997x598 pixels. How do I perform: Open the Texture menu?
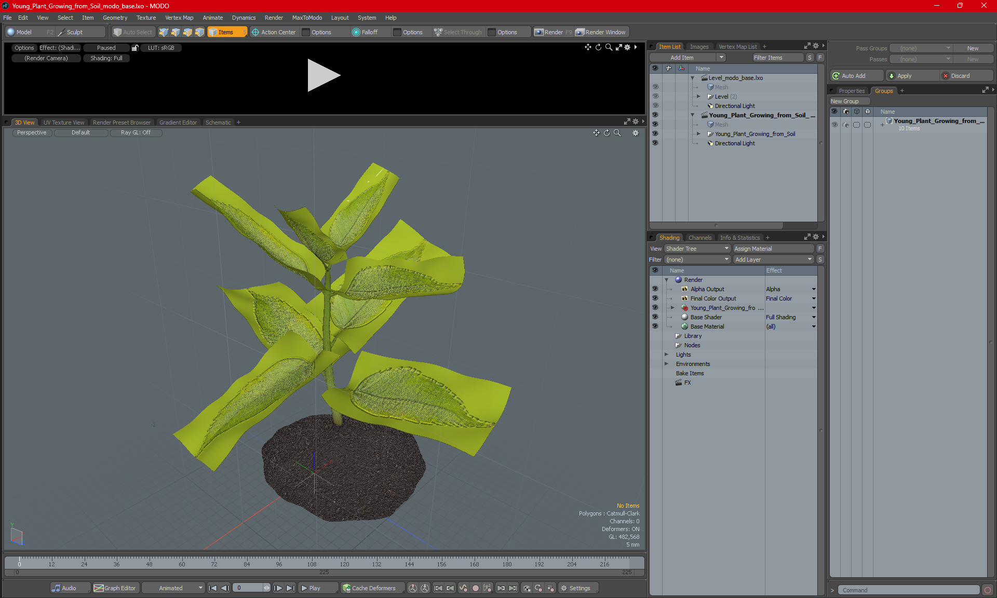[x=146, y=18]
